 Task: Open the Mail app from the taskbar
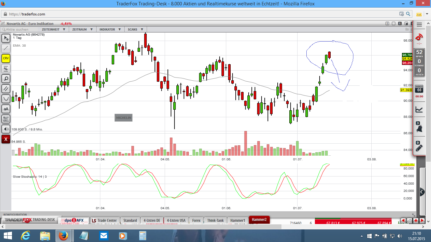click(103, 236)
